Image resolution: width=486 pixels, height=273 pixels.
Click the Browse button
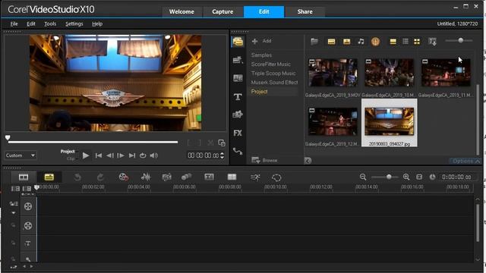pos(264,160)
